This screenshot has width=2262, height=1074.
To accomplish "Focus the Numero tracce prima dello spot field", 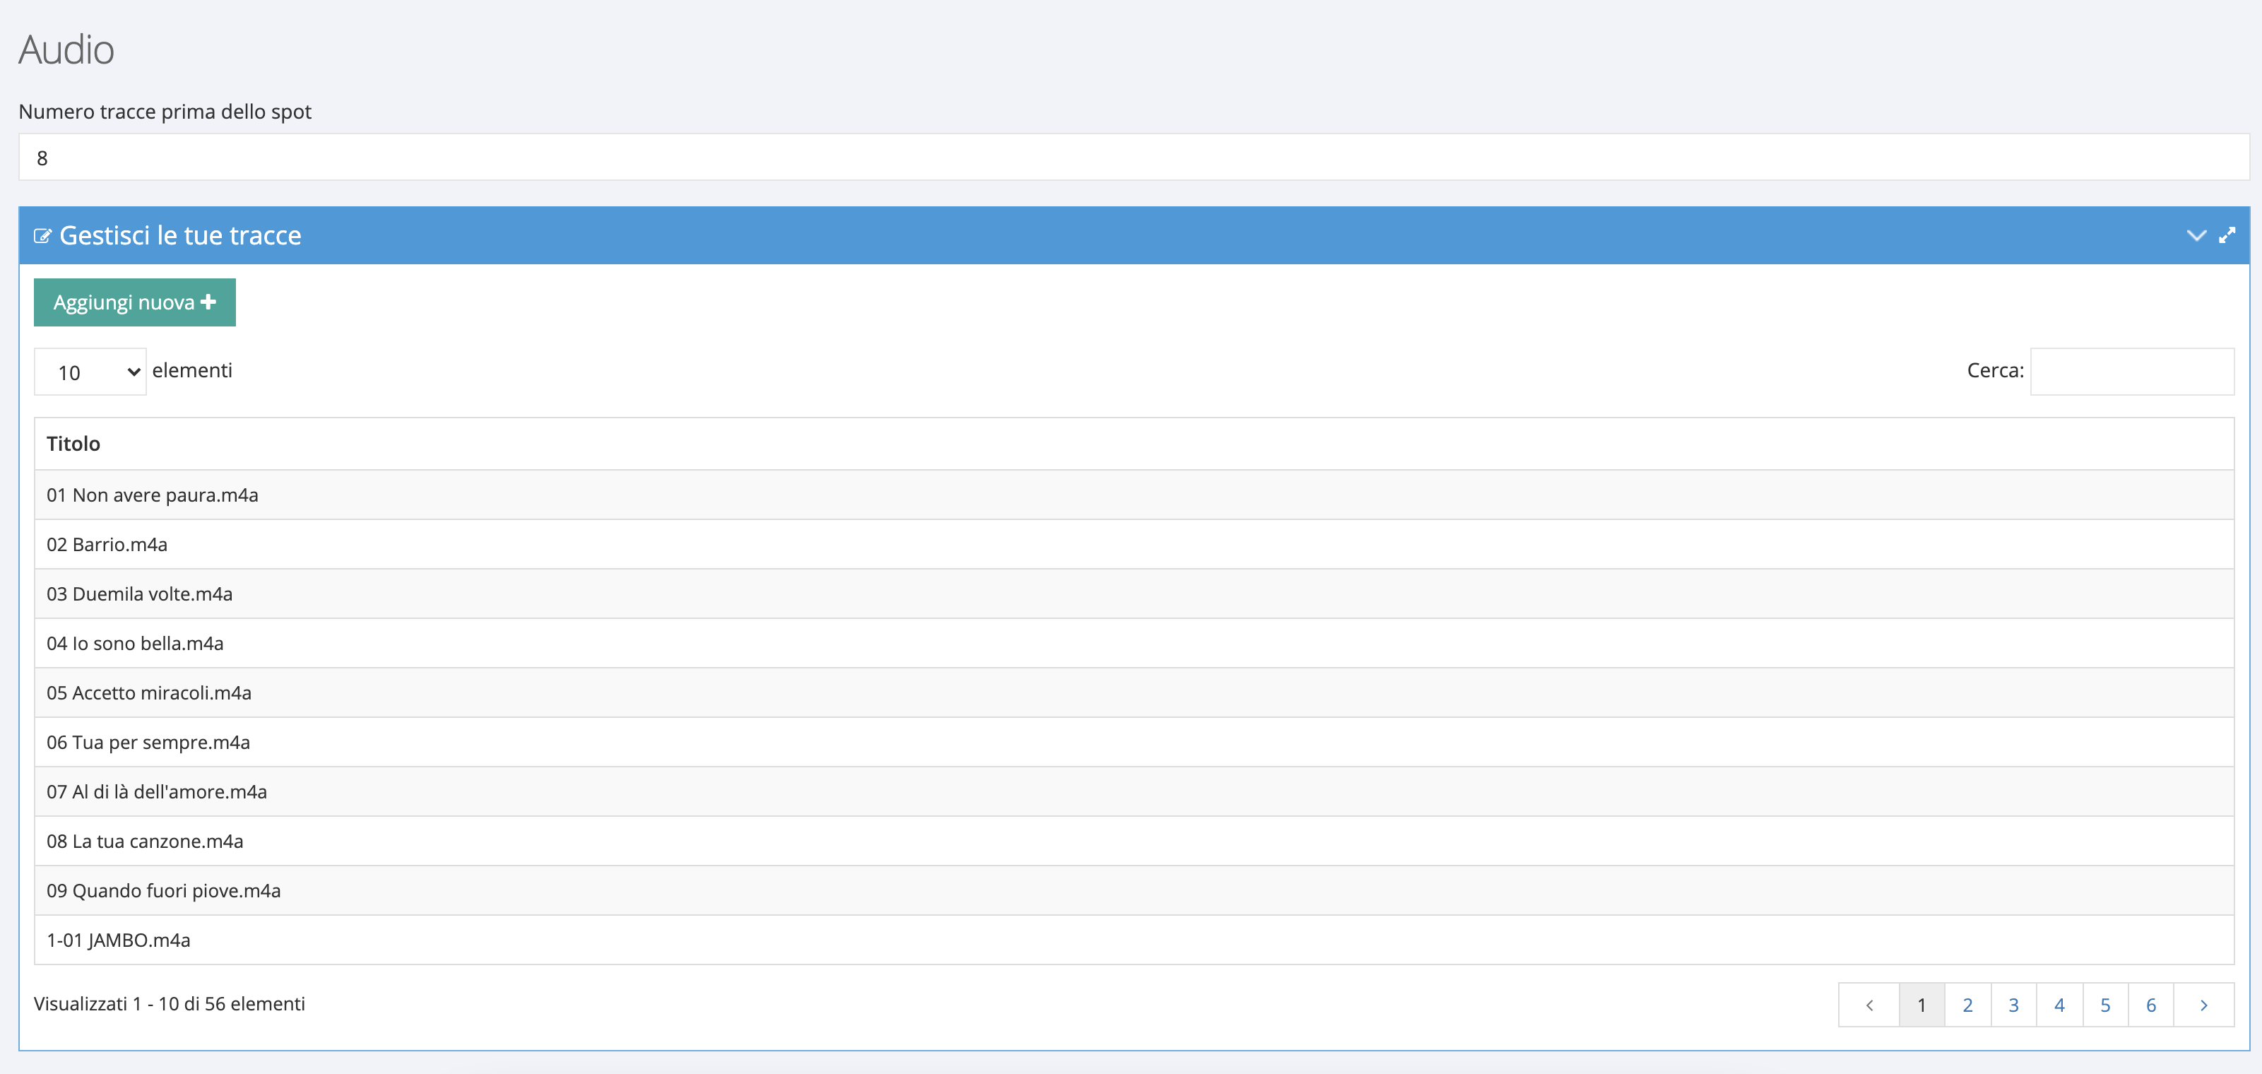I will tap(1132, 158).
